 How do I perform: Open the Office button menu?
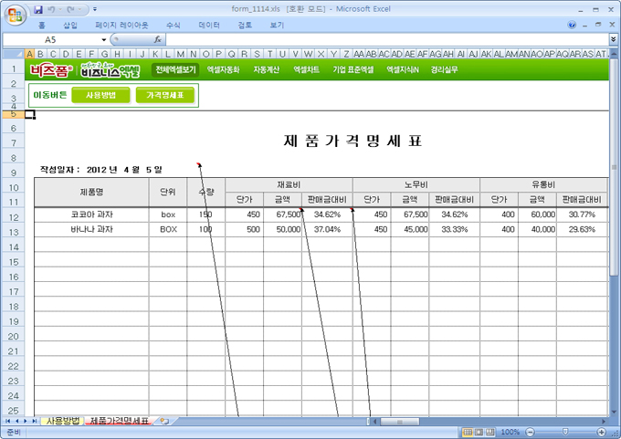point(16,15)
